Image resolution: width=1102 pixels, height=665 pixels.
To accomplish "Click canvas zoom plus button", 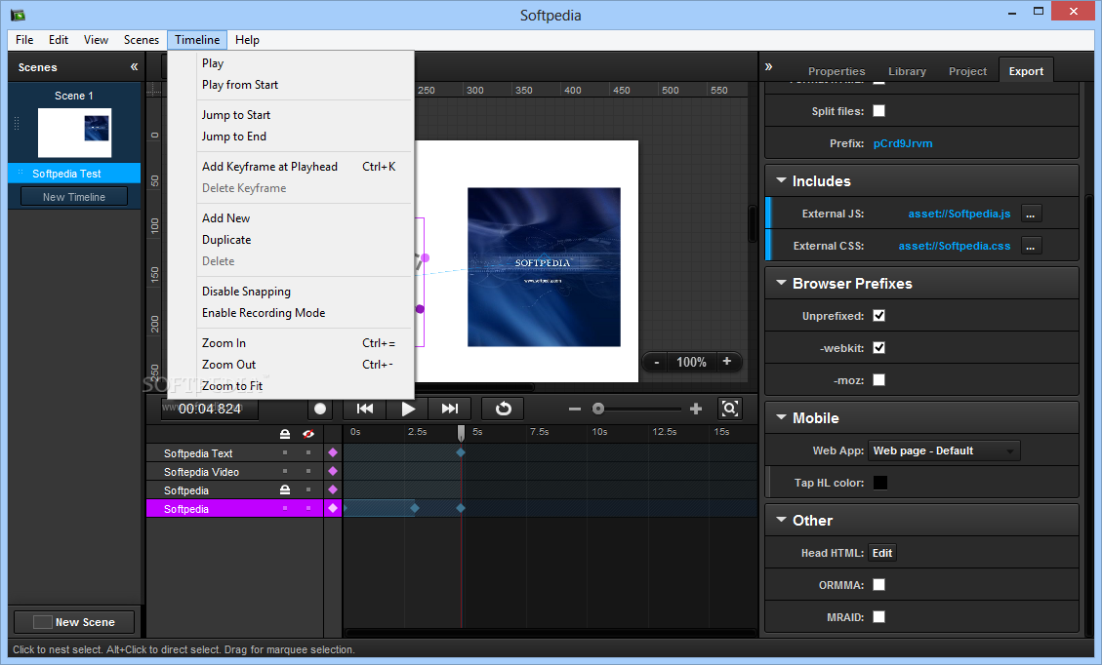I will tap(727, 362).
